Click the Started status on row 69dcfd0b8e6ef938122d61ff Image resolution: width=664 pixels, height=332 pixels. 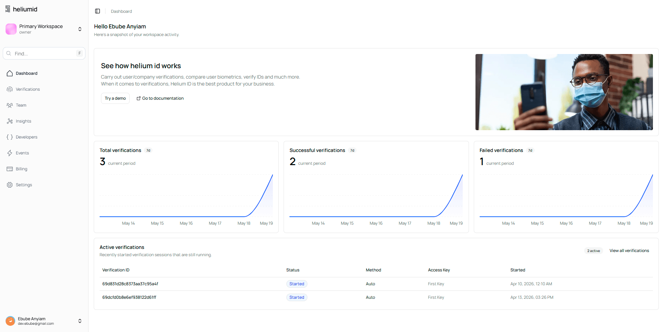coord(297,297)
